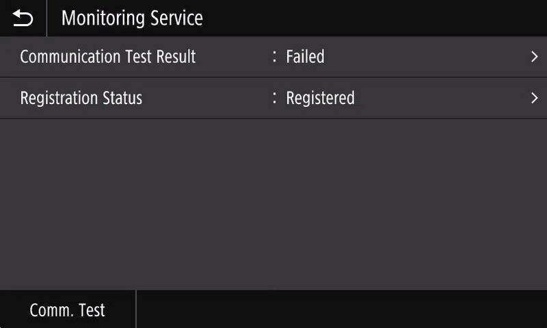
Task: Click empty list area below Registration Status
Action: pyautogui.click(x=273, y=204)
